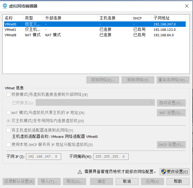This screenshot has width=193, height=188.
Task: Click the 主机连接 column header
Action: point(115,18)
